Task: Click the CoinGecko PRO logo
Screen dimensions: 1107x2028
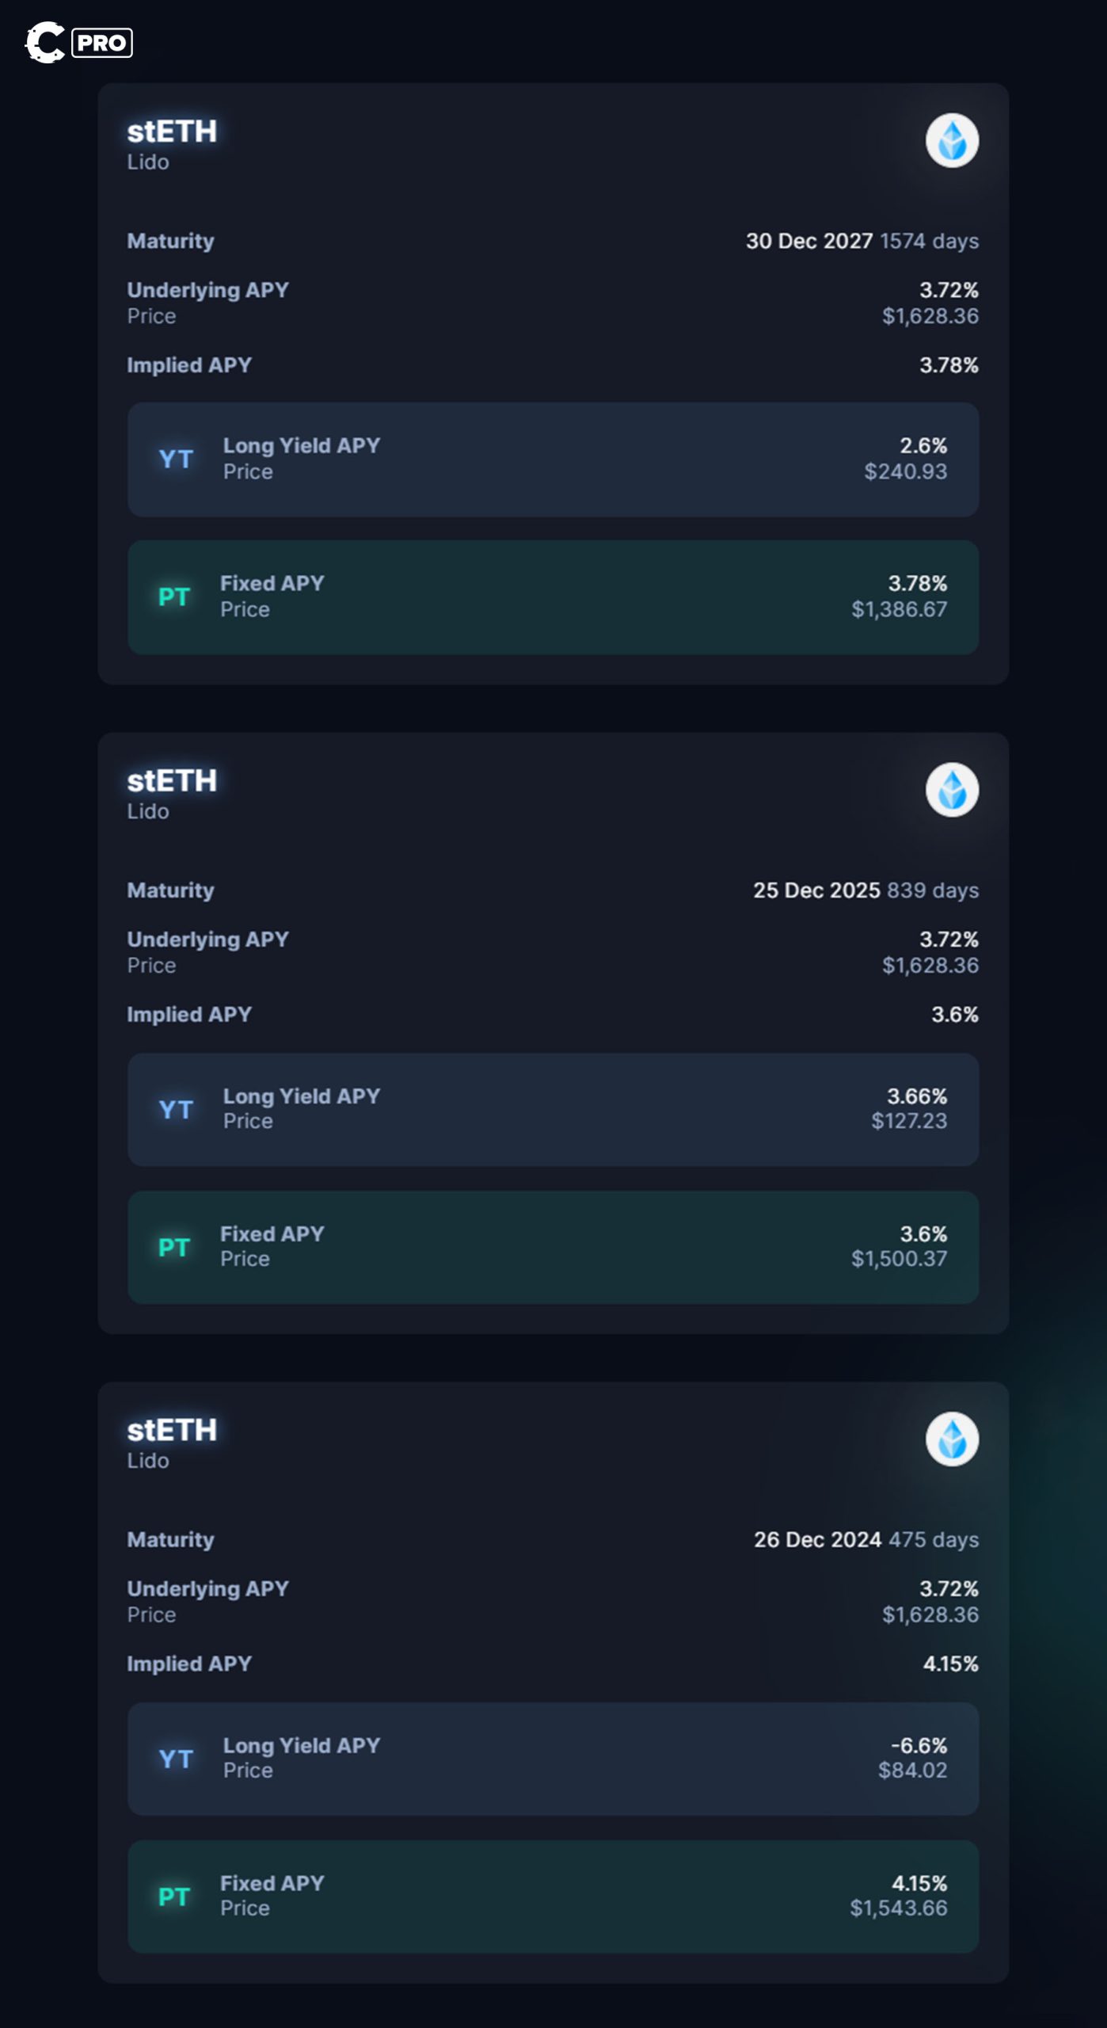Action: tap(45, 42)
